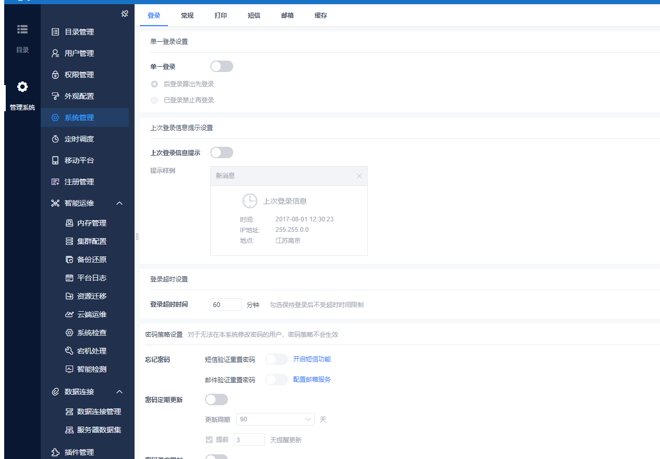Screen dimensions: 660x459
Task: Click the 定时调度 clock icon
Action: 55,139
